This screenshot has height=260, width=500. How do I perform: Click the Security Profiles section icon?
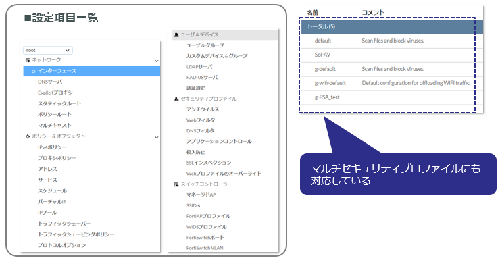click(x=176, y=99)
